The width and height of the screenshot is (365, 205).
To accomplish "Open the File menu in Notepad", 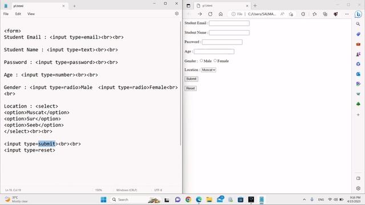I will (x=6, y=14).
